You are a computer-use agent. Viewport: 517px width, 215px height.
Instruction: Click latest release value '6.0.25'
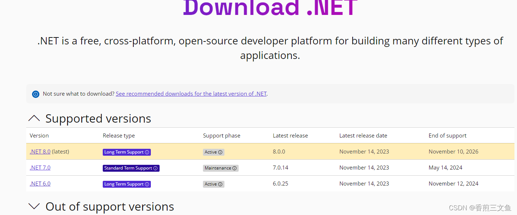pyautogui.click(x=281, y=183)
